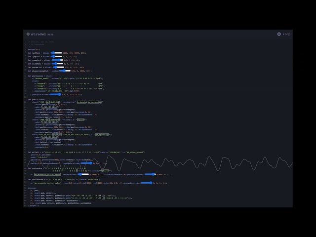Click the setcpm line at top
The height and width of the screenshot is (237, 316).
tap(34, 49)
